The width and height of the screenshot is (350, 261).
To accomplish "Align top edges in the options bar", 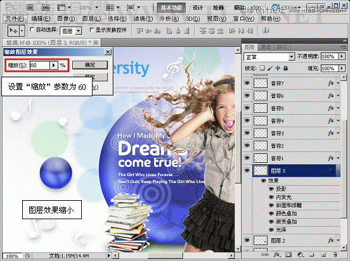I will pos(140,31).
